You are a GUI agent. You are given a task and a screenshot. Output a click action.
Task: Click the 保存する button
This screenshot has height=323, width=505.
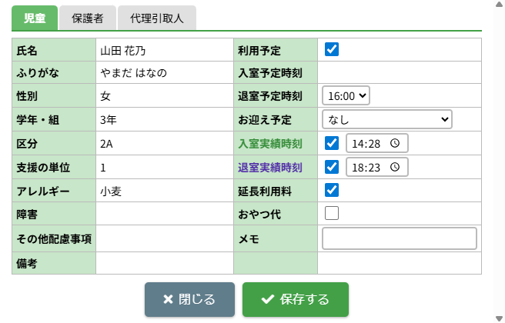pyautogui.click(x=296, y=300)
